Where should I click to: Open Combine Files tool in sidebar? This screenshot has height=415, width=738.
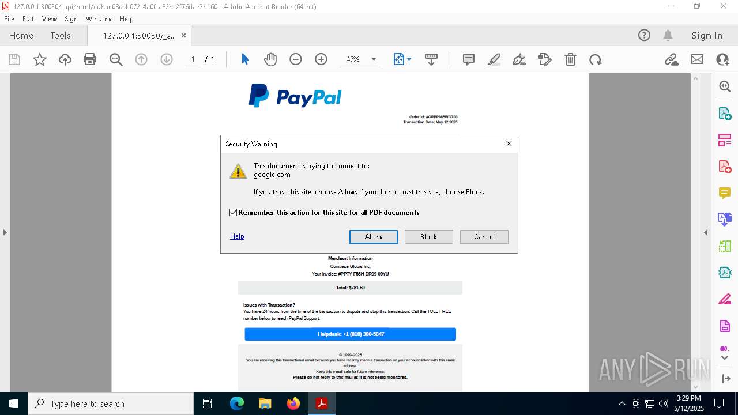(x=725, y=220)
